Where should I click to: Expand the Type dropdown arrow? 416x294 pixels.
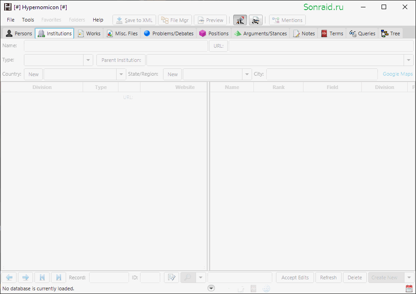coord(88,60)
